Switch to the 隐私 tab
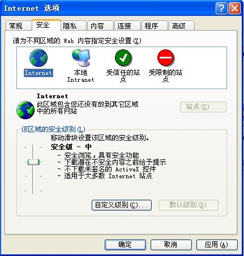The image size is (244, 256). (73, 26)
